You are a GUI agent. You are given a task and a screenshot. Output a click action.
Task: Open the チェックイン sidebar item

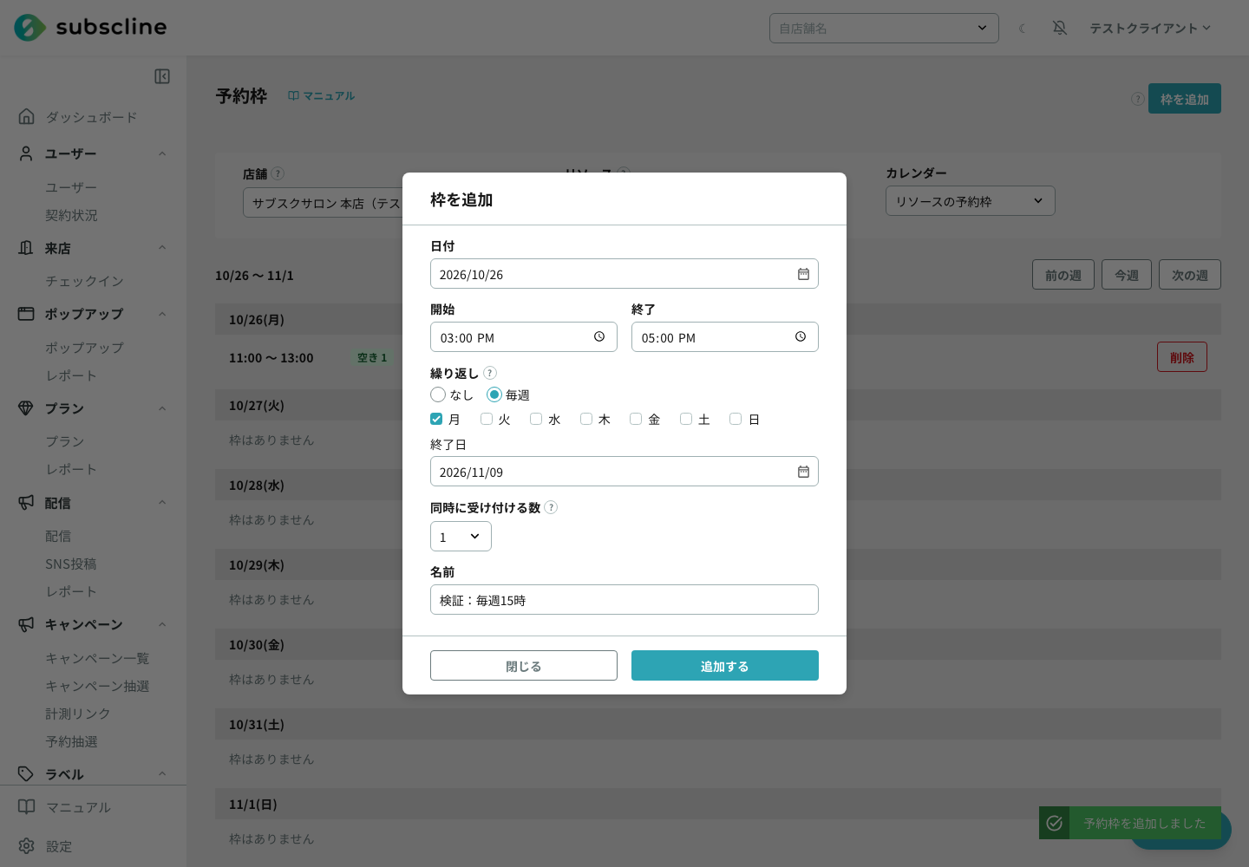(84, 281)
